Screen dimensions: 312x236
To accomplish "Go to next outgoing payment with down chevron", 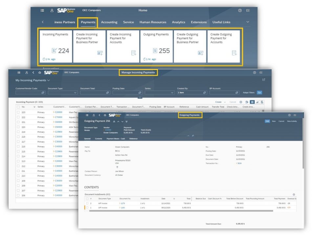I will point(123,121).
